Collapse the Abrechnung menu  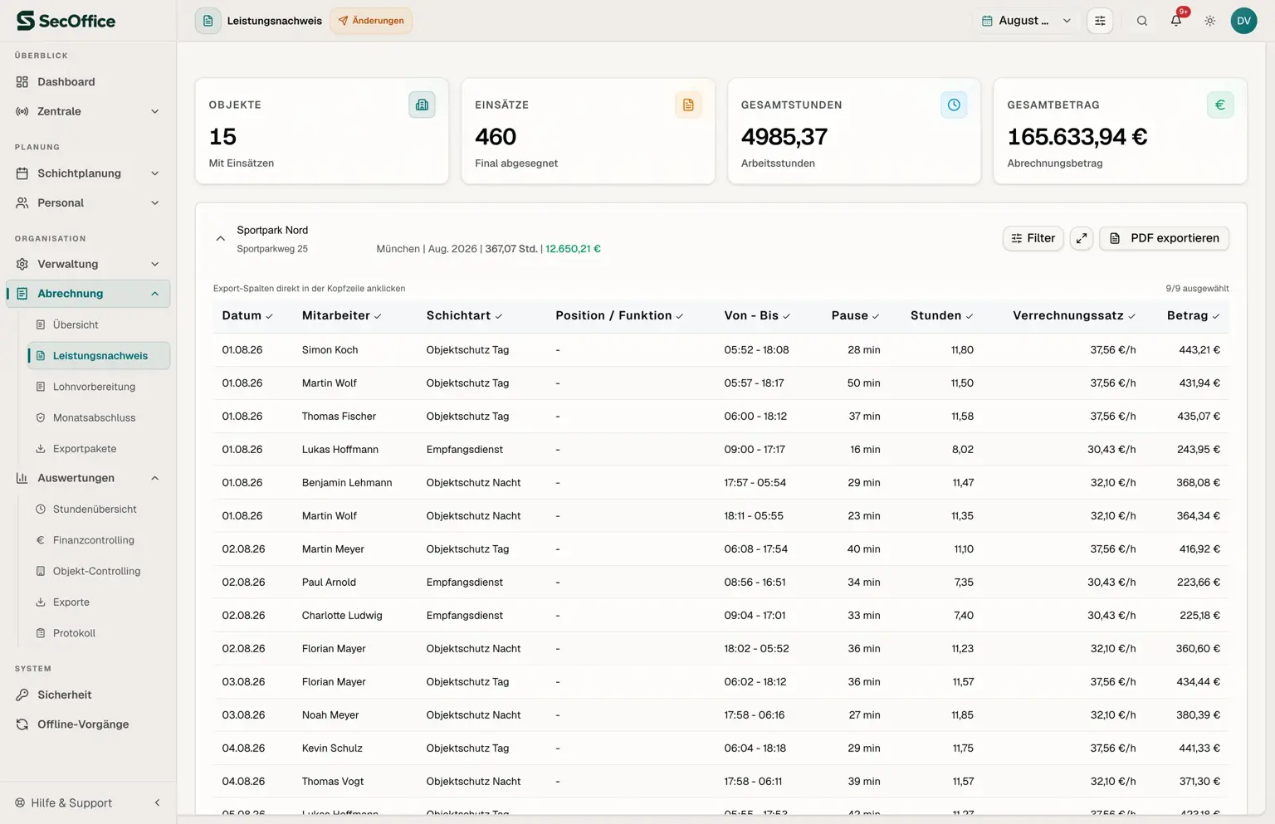88,294
